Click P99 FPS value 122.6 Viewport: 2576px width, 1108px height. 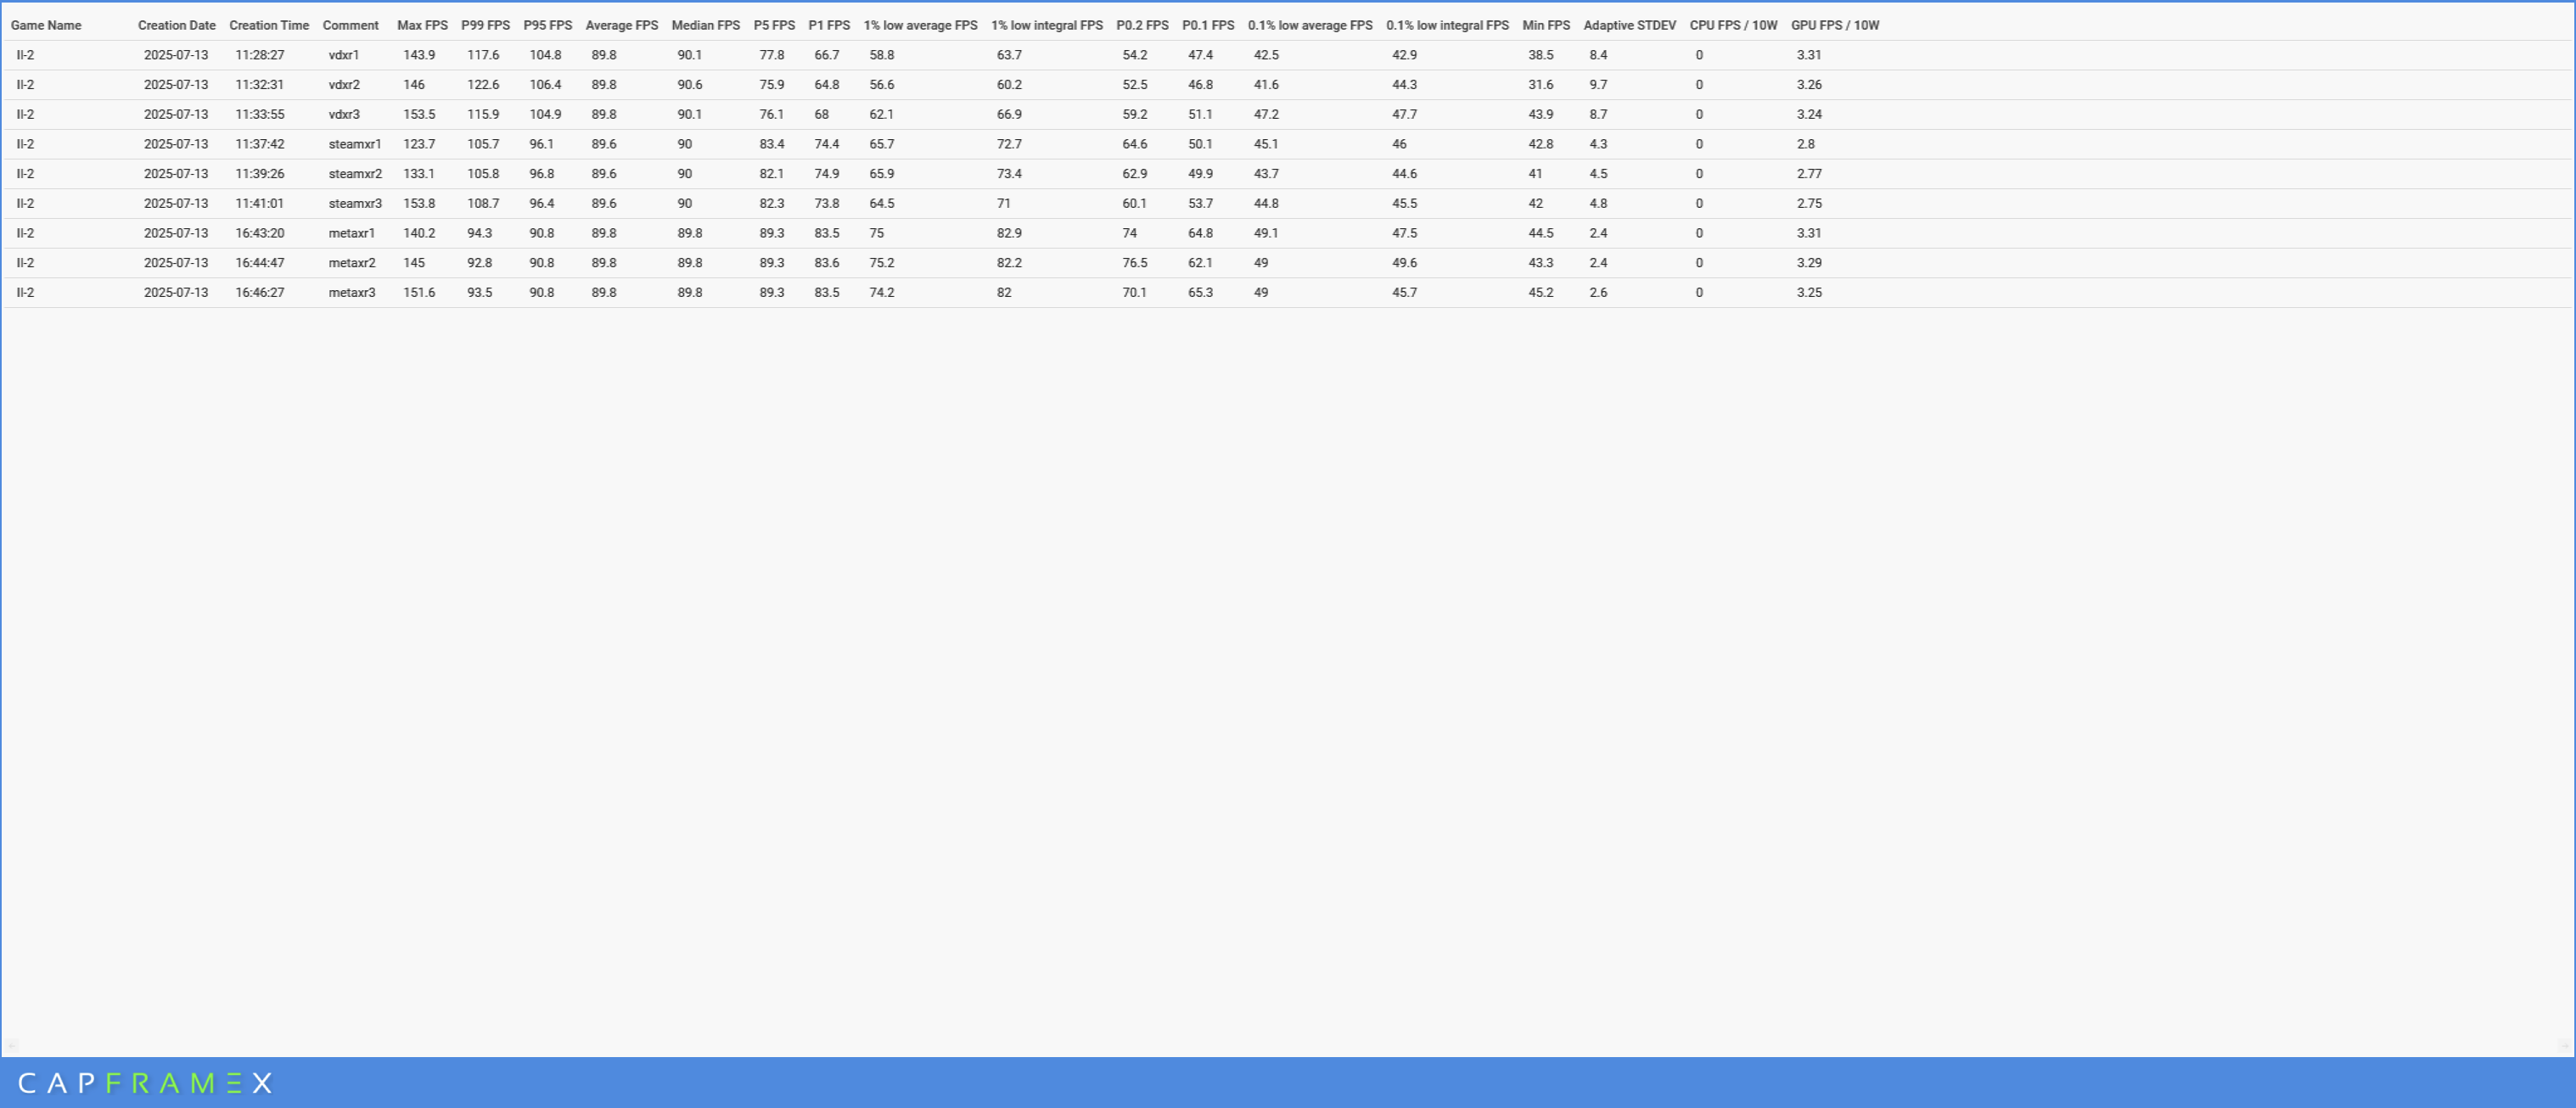tap(483, 85)
